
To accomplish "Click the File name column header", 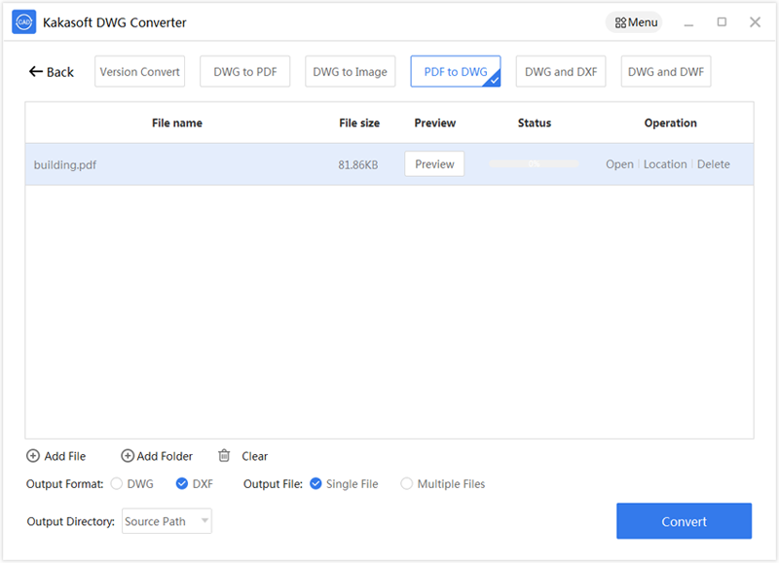I will point(177,123).
